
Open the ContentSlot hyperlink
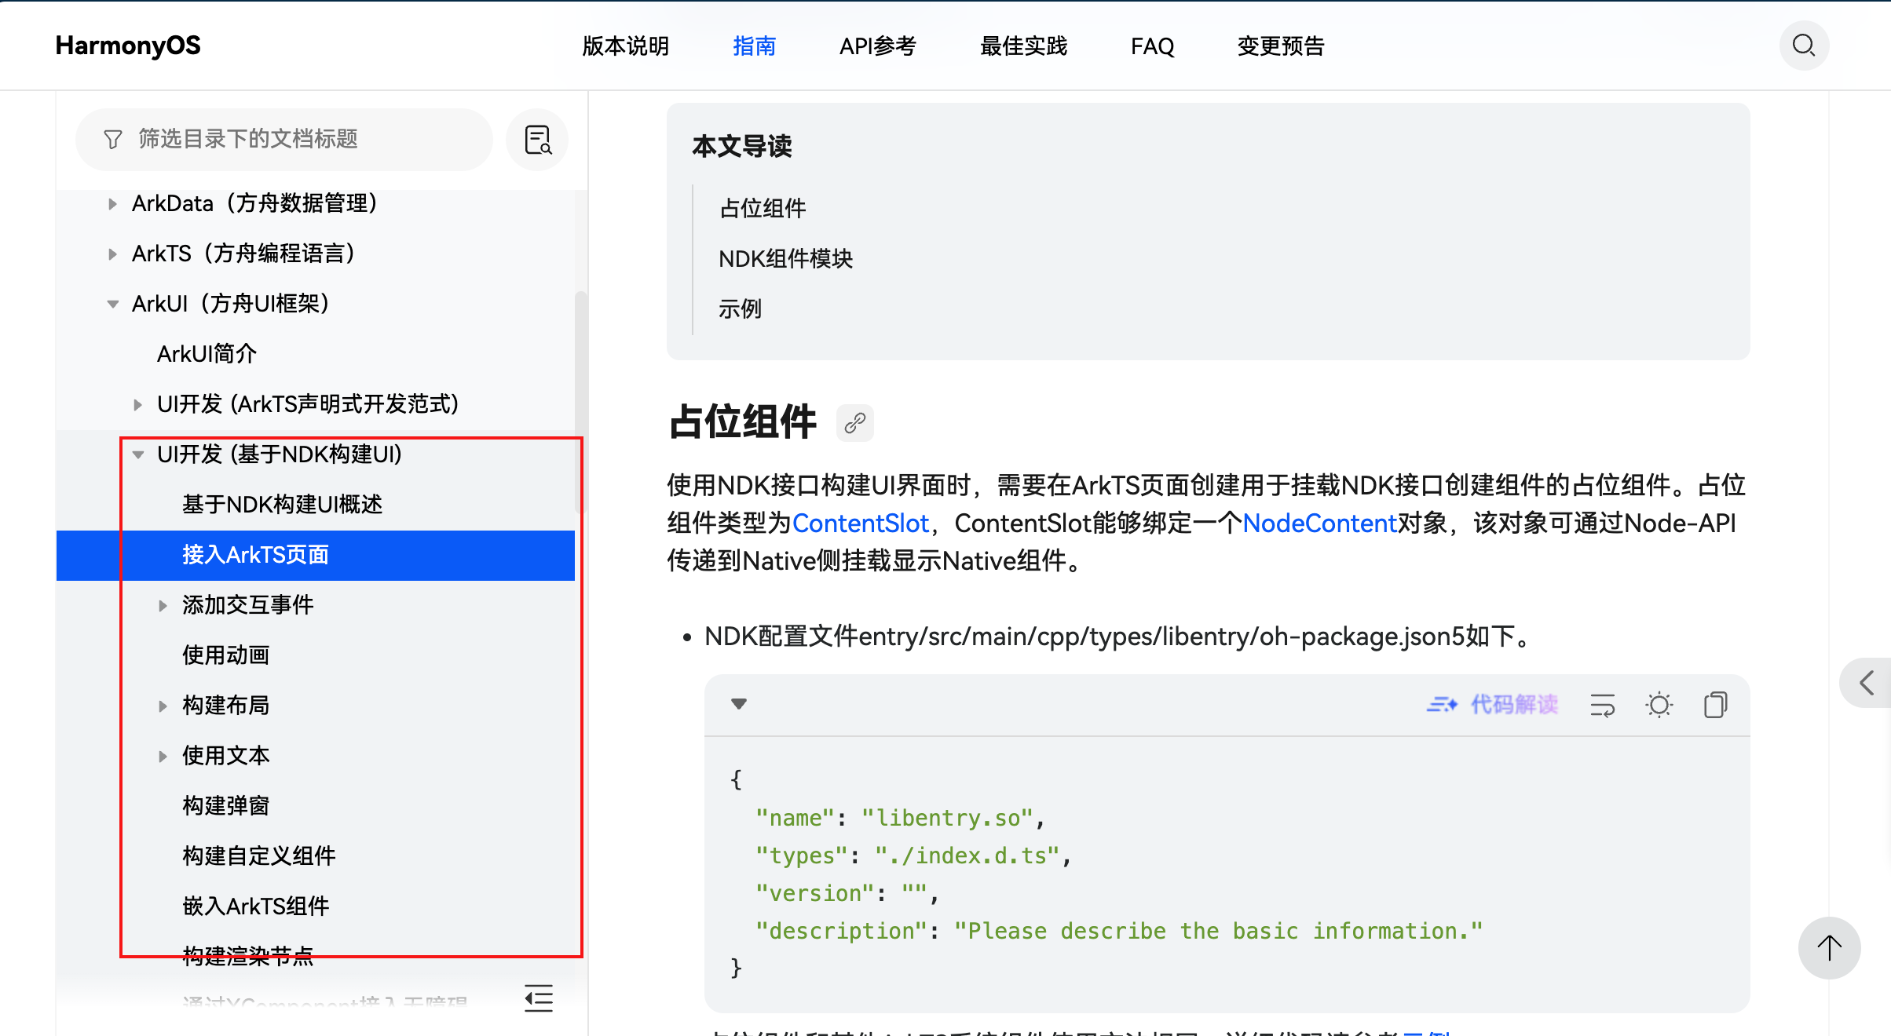[860, 523]
